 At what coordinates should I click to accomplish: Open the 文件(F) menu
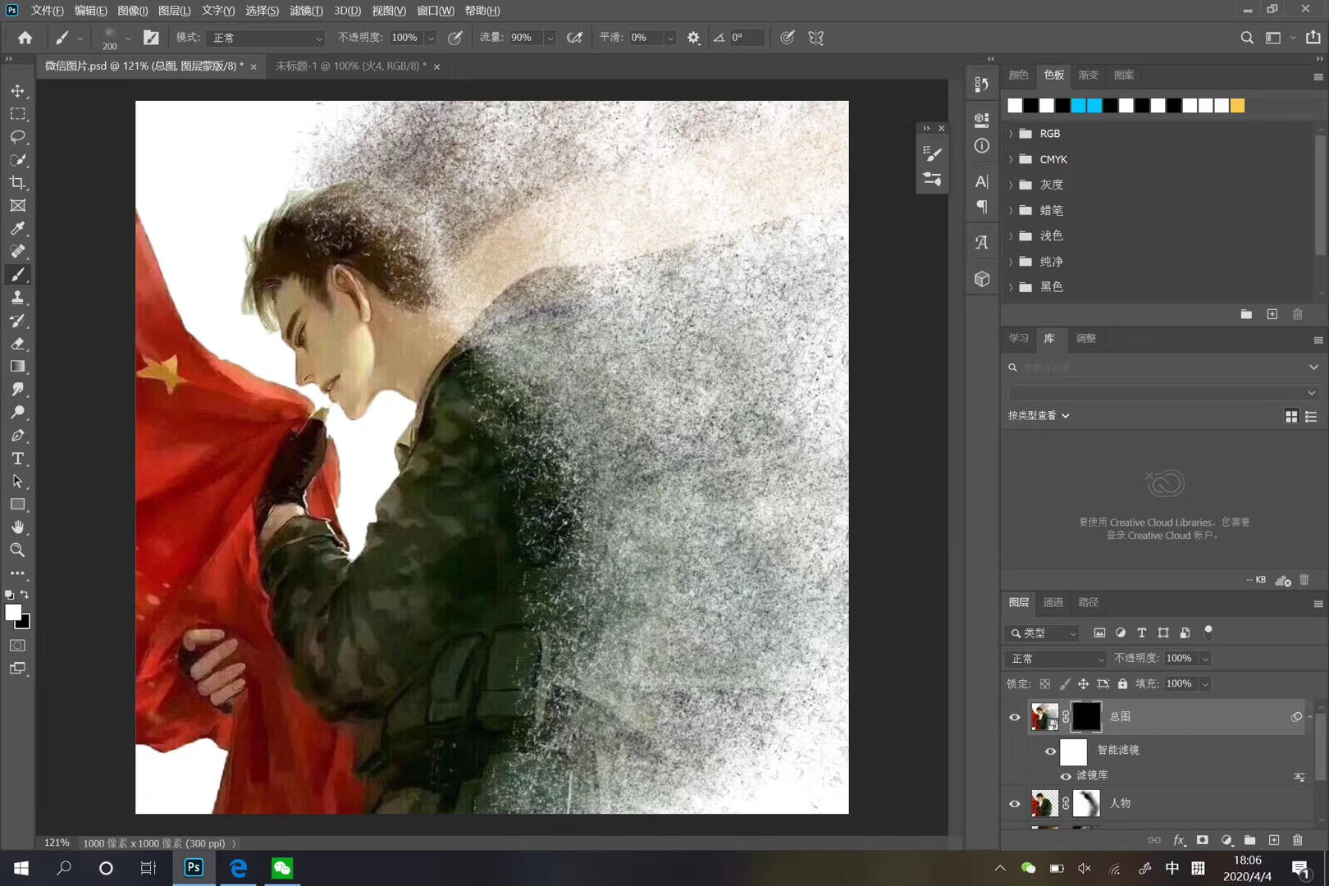tap(48, 11)
